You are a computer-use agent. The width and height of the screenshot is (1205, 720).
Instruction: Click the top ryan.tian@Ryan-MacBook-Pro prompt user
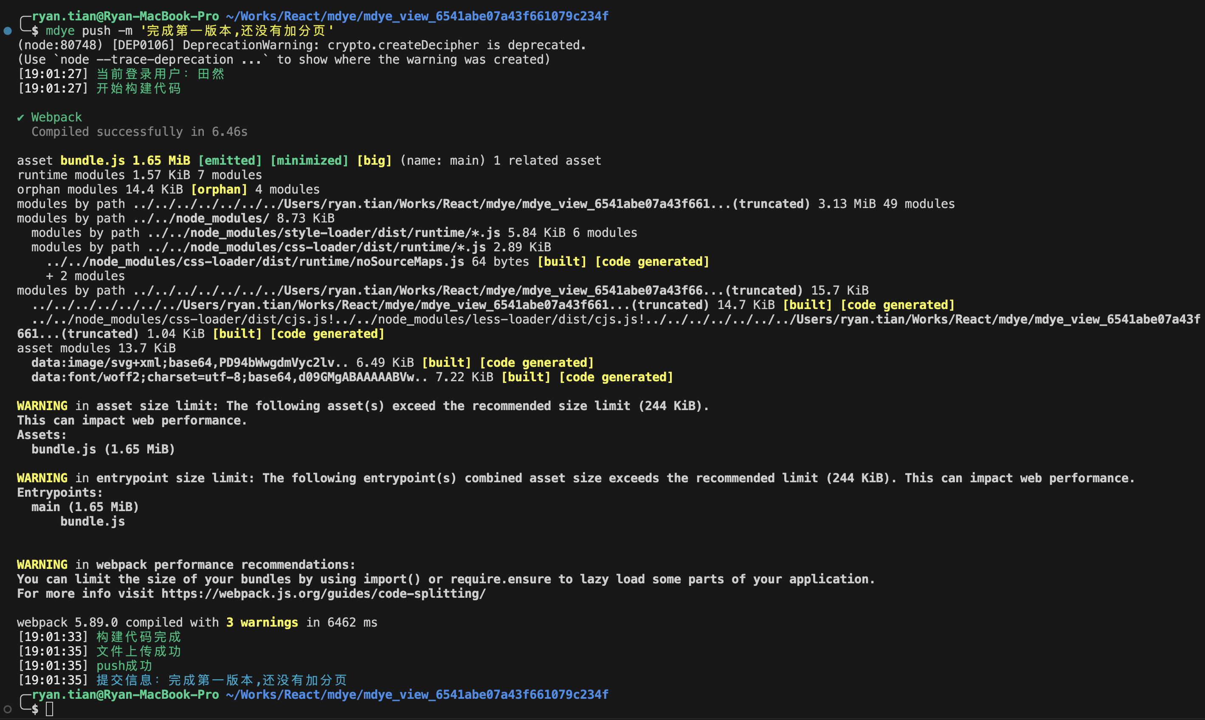(x=125, y=17)
